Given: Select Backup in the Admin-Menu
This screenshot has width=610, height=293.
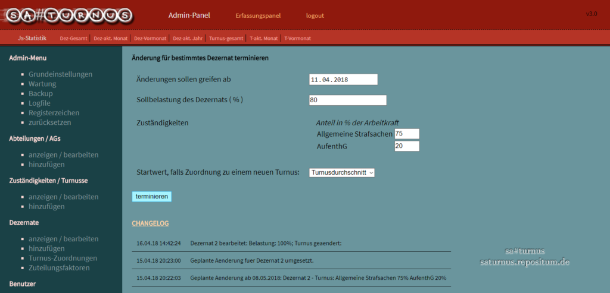Looking at the screenshot, I should 41,93.
